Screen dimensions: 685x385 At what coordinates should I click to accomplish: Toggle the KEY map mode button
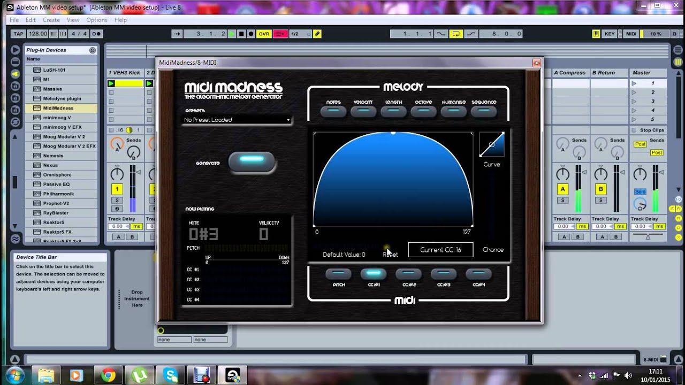(610, 34)
